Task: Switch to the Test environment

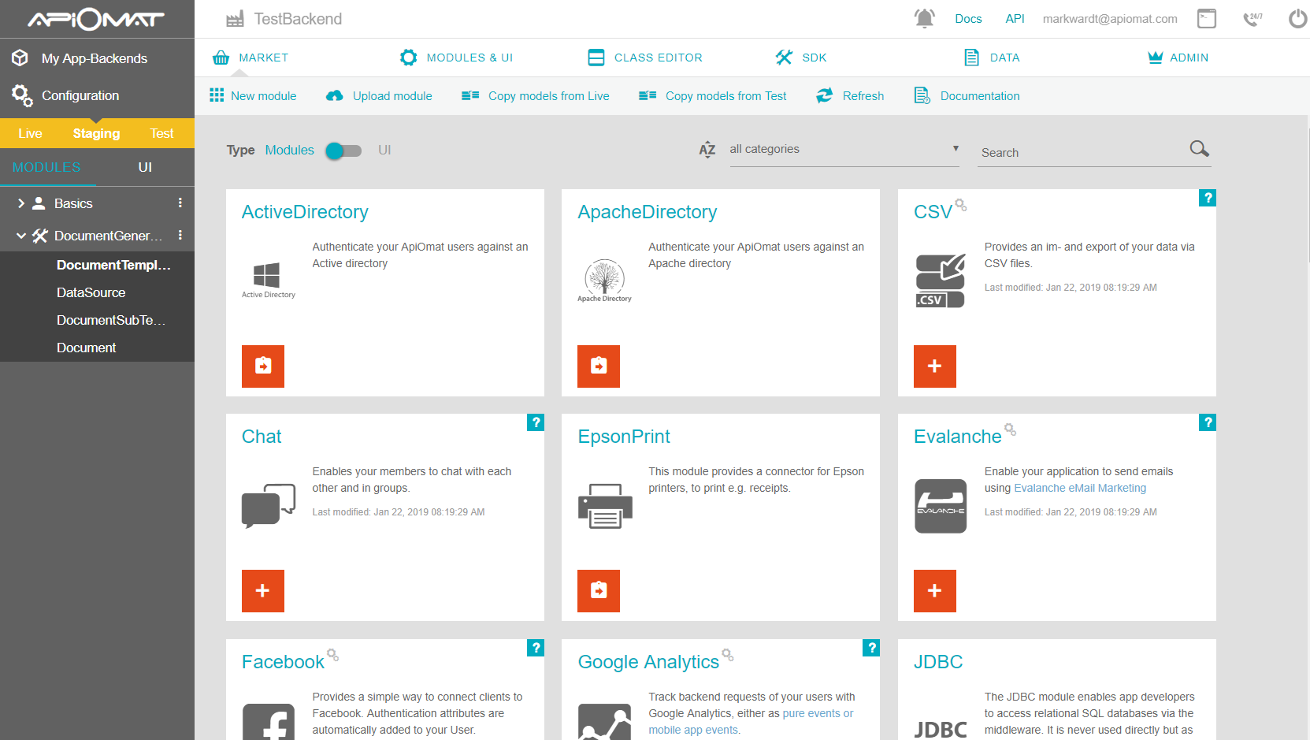Action: point(161,133)
